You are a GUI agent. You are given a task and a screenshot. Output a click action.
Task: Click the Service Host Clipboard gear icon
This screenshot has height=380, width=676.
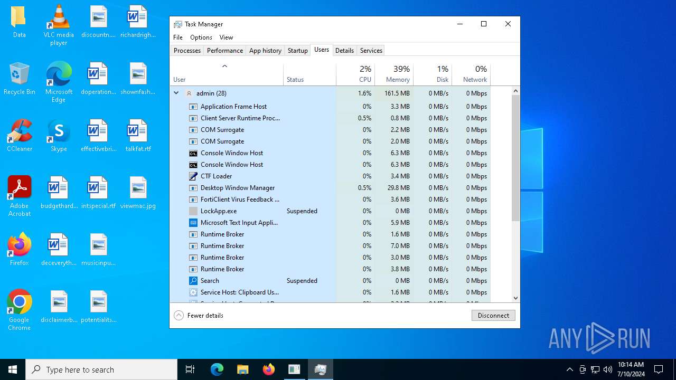point(193,292)
